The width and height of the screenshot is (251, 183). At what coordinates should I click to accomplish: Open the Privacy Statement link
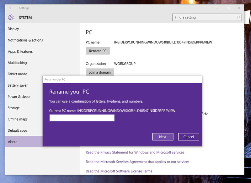coord(135,152)
